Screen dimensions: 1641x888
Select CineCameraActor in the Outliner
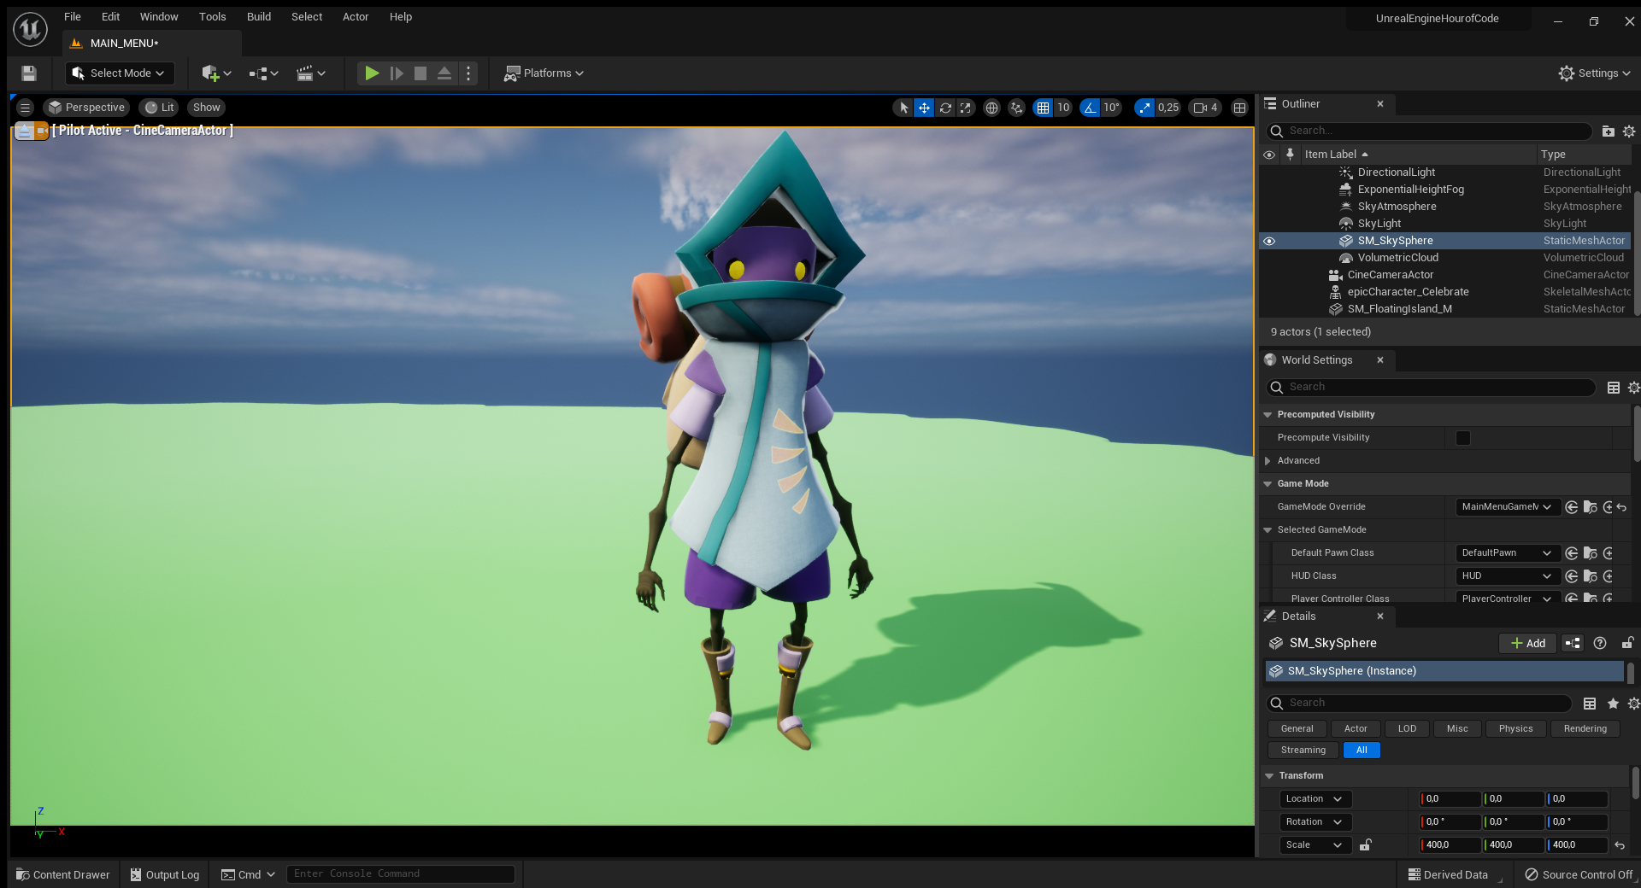[1391, 275]
